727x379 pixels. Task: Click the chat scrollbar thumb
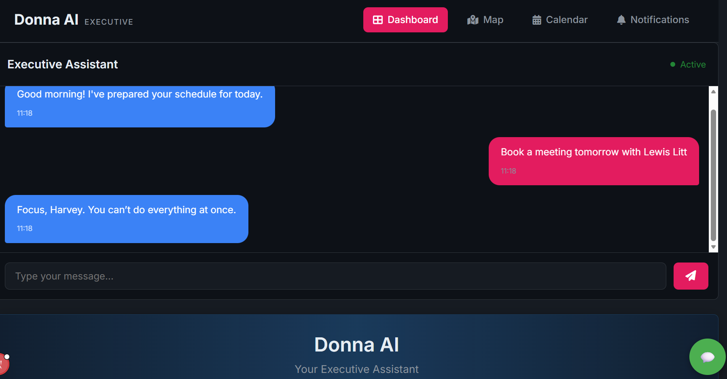click(713, 175)
